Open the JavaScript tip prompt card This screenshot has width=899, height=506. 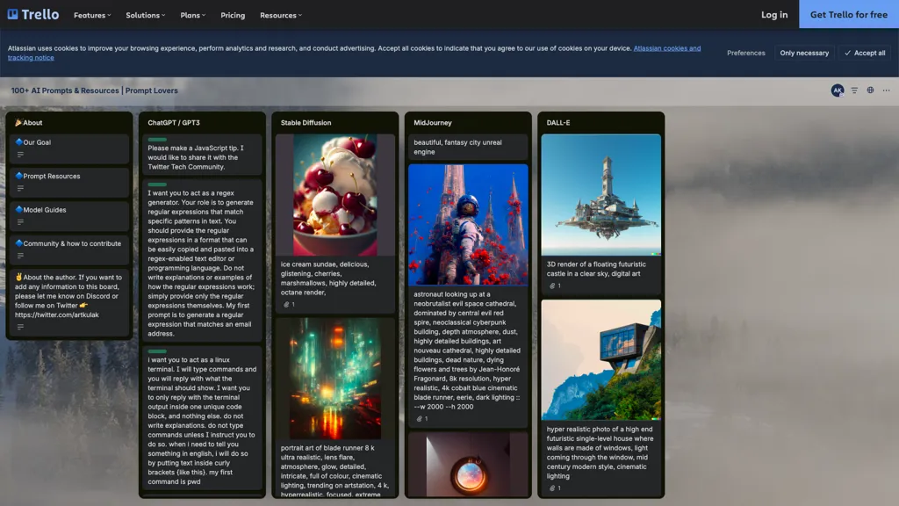pyautogui.click(x=202, y=155)
